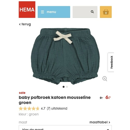Viewport: 130px width, 130px height.
Task: Click the search magnifier icon
Action: (92, 12)
